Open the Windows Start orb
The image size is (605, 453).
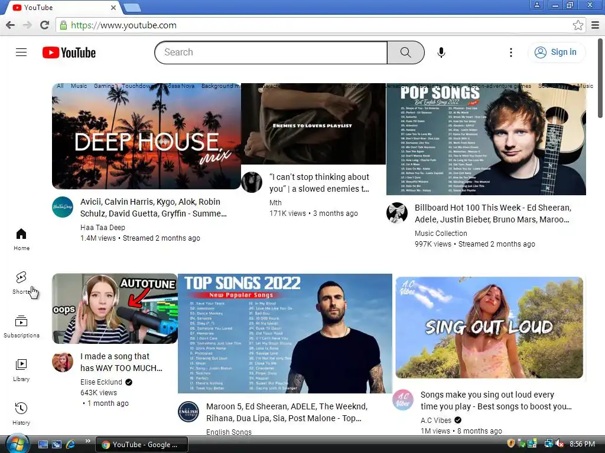[x=18, y=444]
